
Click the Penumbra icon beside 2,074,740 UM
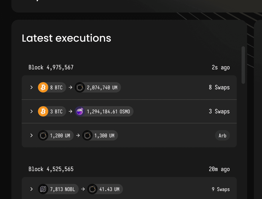80,87
